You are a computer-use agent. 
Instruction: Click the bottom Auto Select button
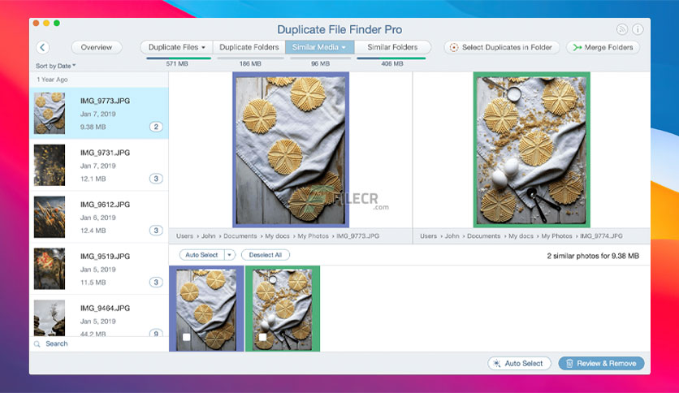[519, 364]
